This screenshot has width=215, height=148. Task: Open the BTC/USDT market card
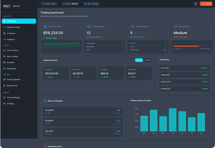click(x=56, y=73)
